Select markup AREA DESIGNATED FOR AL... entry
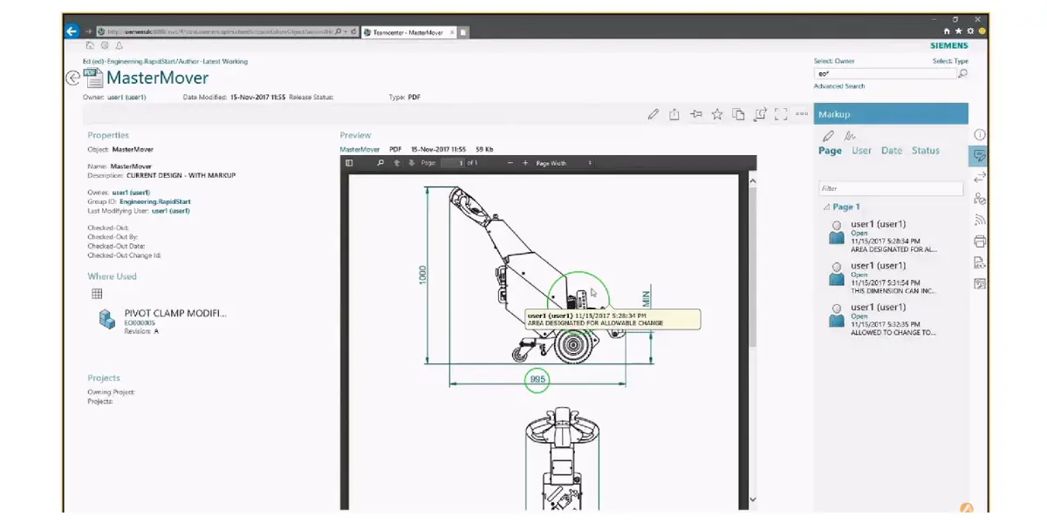The width and height of the screenshot is (1047, 523). tap(882, 236)
